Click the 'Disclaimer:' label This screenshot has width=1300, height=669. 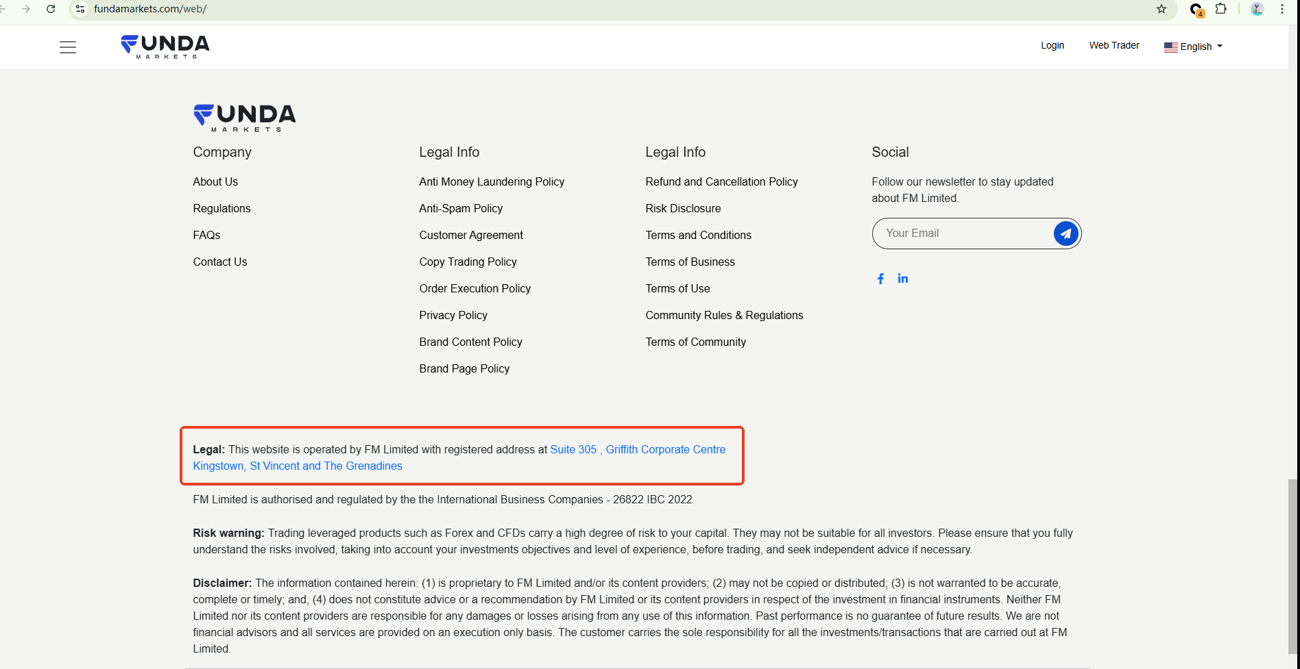pyautogui.click(x=222, y=583)
